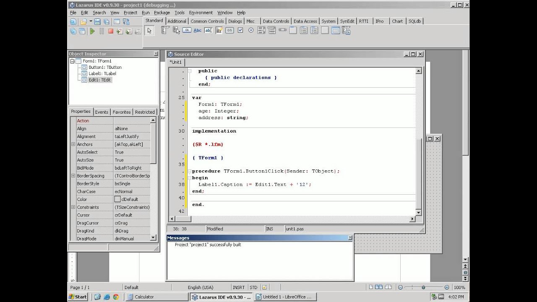Switch to the Common Controls tab
Viewport: 537px width, 302px height.
click(207, 21)
